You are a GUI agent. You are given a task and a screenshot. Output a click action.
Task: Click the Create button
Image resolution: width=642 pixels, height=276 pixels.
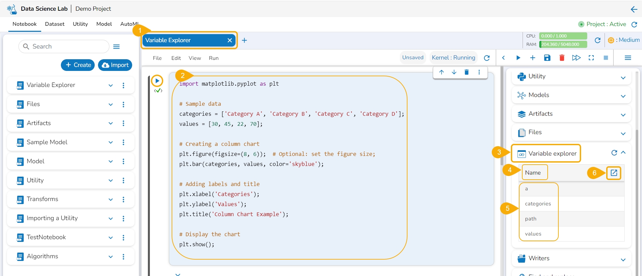tap(78, 65)
